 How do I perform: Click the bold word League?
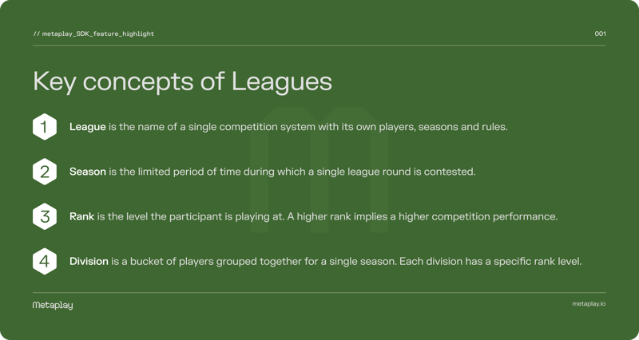click(x=88, y=127)
